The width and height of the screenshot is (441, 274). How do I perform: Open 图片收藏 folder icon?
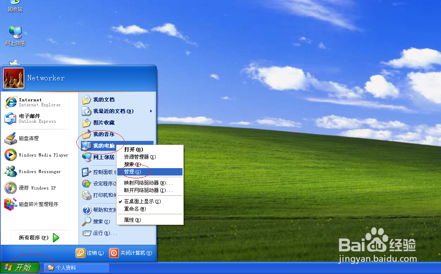pyautogui.click(x=86, y=123)
